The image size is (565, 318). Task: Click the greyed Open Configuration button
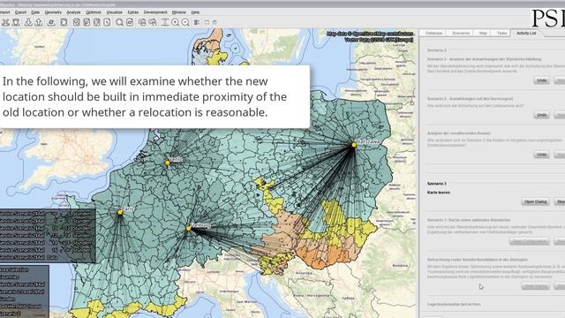[530, 241]
